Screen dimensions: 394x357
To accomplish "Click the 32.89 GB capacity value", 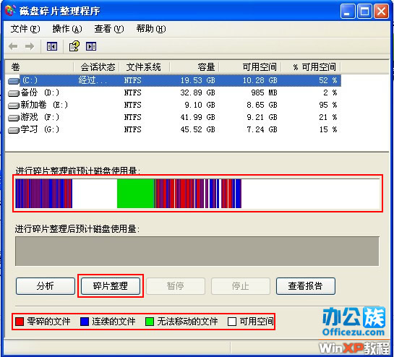I will pos(198,93).
